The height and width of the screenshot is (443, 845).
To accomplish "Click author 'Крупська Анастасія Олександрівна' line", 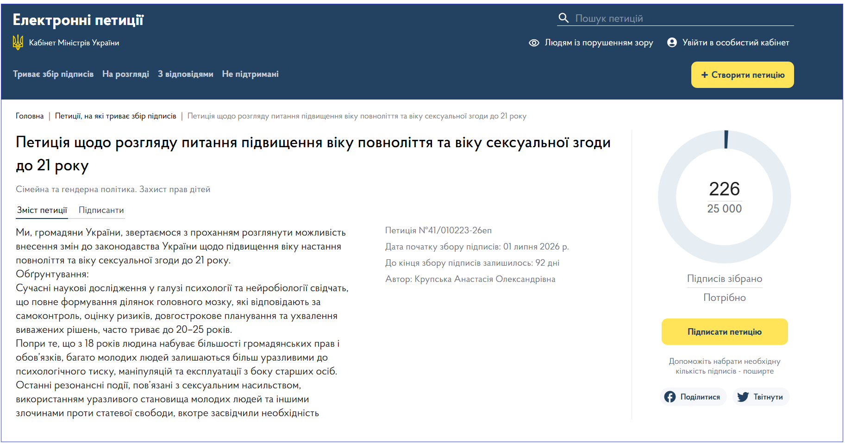I will click(x=470, y=279).
